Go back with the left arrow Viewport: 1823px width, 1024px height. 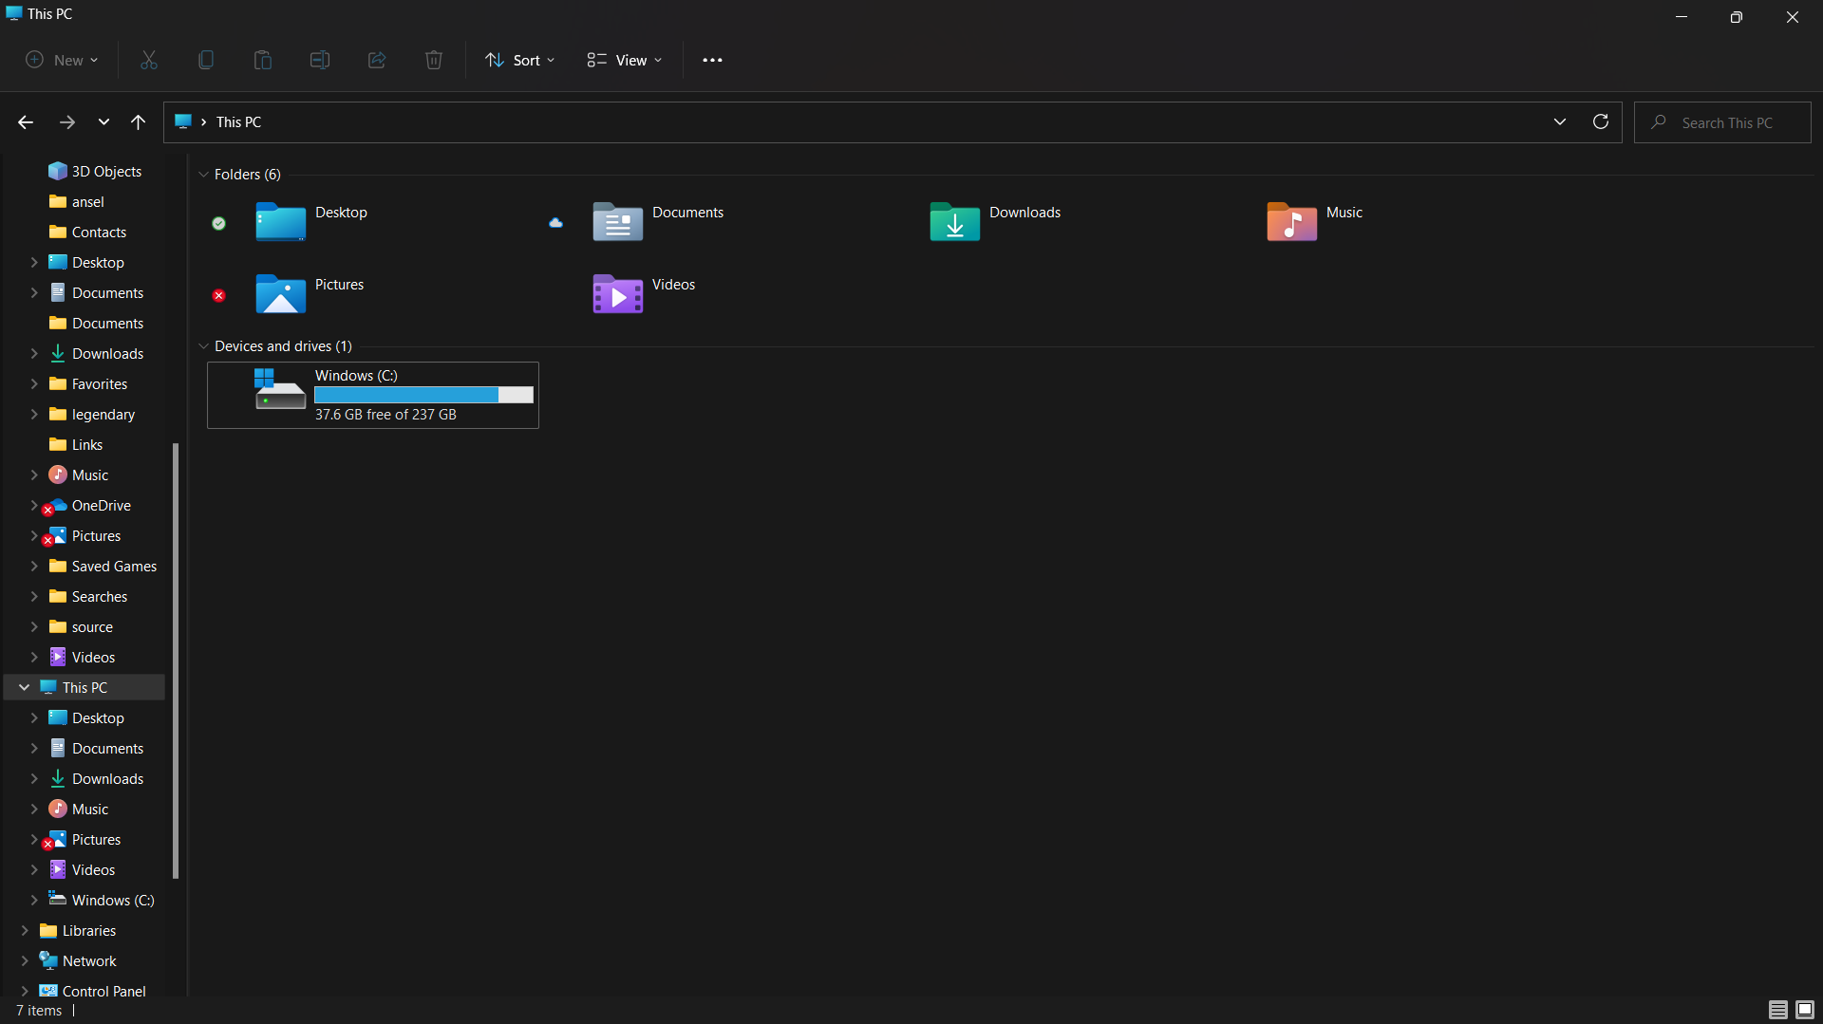pyautogui.click(x=26, y=122)
